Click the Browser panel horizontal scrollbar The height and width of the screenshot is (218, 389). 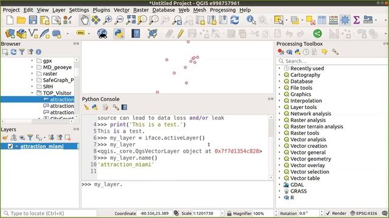(37, 121)
